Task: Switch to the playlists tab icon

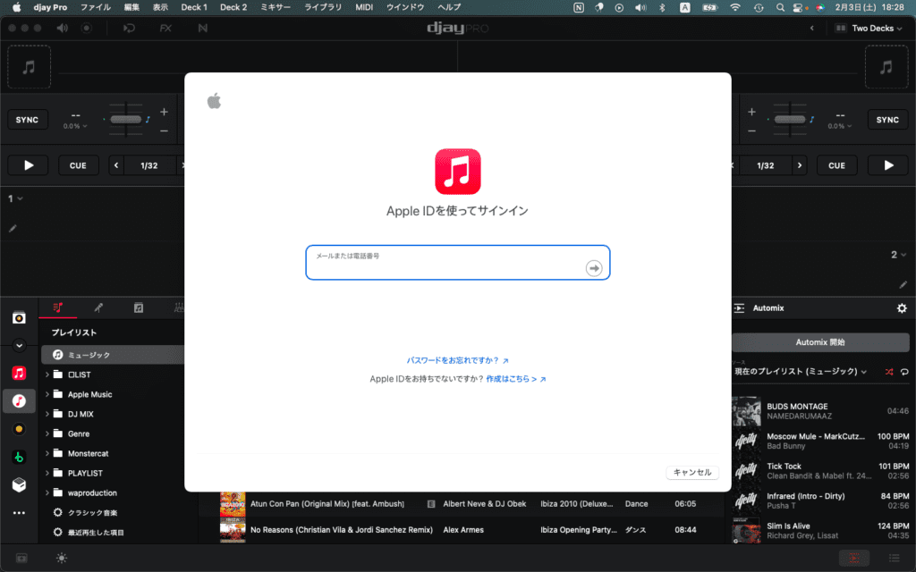Action: [x=57, y=307]
